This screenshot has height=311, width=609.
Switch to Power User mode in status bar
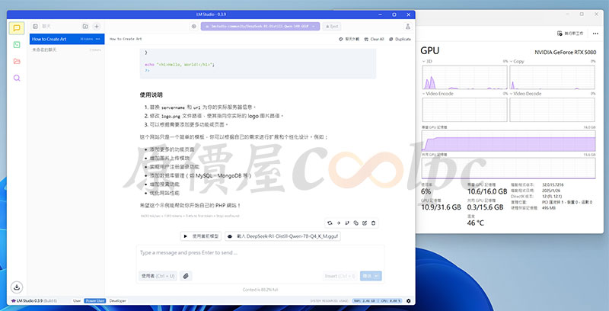(x=95, y=301)
